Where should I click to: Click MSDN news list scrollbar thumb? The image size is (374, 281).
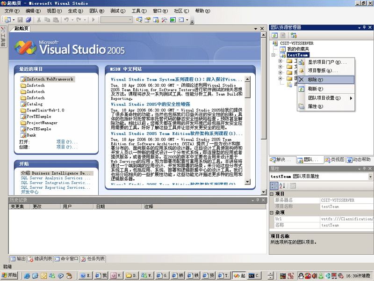(248, 89)
